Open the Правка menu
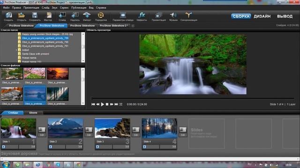The image size is (300, 168). click(16, 8)
